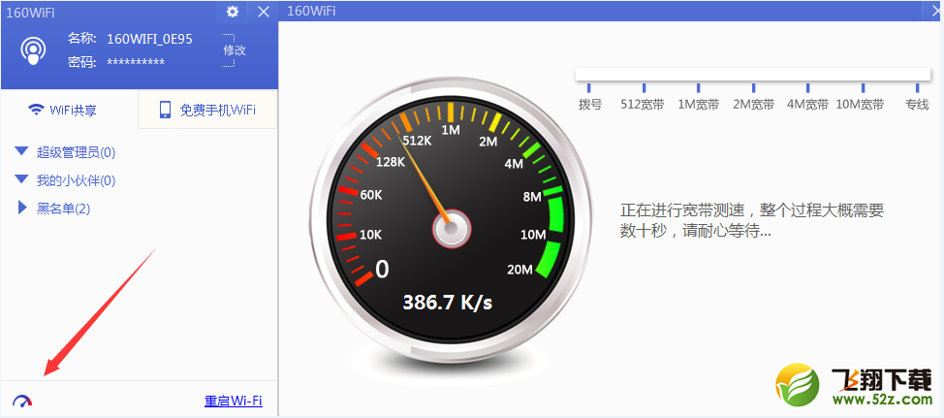This screenshot has width=944, height=418.
Task: Click the phone icon on 免费手机WiFi tab
Action: click(165, 111)
